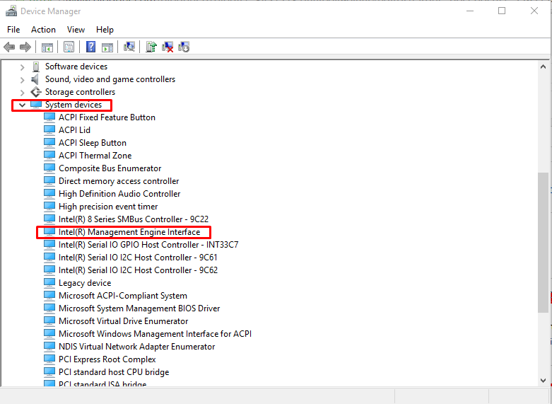Click the Storage controllers category icon
This screenshot has height=404, width=552.
pos(36,92)
